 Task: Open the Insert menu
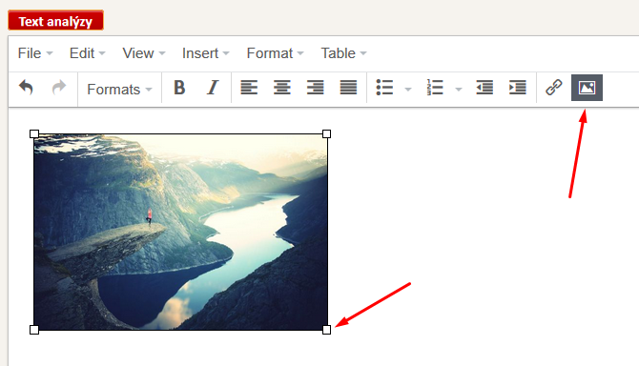click(206, 53)
